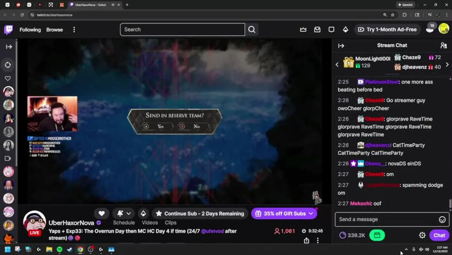Open the Following page

tap(30, 29)
